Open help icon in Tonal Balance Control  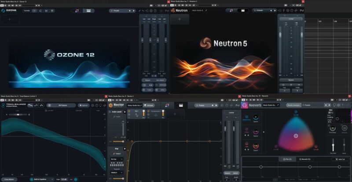click(96, 105)
